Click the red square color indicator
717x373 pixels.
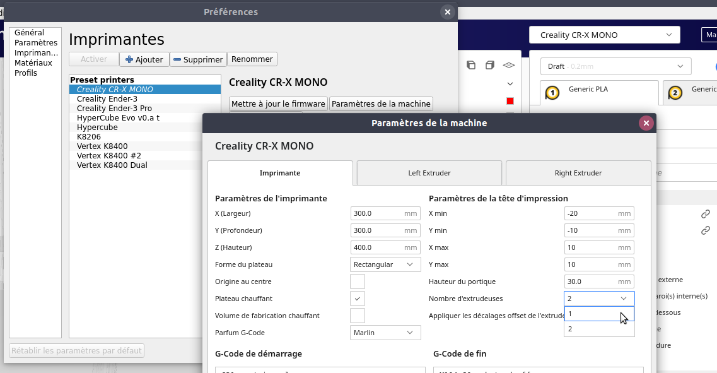pyautogui.click(x=510, y=101)
